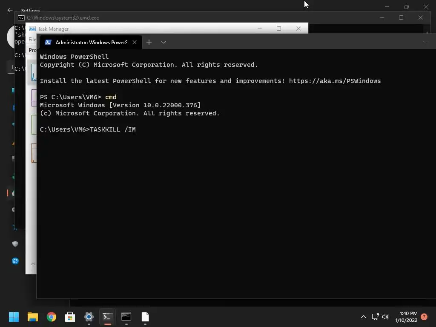Viewport: 436px width, 327px height.
Task: Open the blank document taskbar icon
Action: 145,317
